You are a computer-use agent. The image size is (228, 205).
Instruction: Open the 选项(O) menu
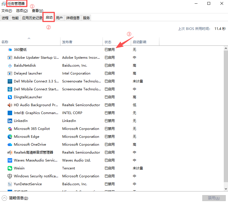(22, 11)
